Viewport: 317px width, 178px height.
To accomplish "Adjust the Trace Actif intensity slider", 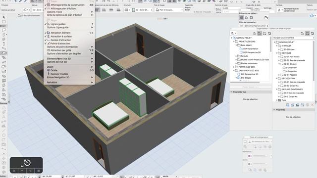I will 260,164.
